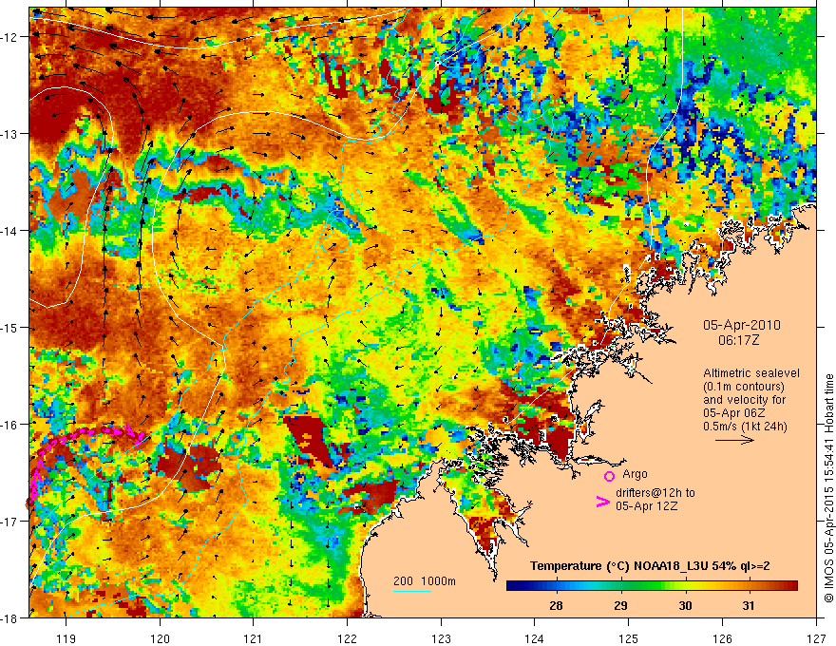Click color bar value 31
The height and width of the screenshot is (646, 836).
pos(750,605)
